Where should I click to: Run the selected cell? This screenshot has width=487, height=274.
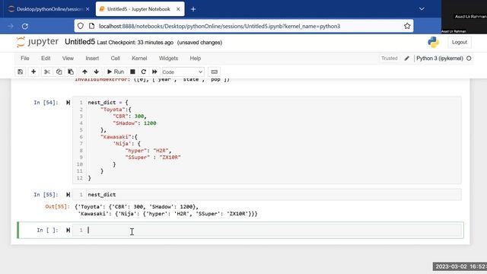click(x=115, y=72)
